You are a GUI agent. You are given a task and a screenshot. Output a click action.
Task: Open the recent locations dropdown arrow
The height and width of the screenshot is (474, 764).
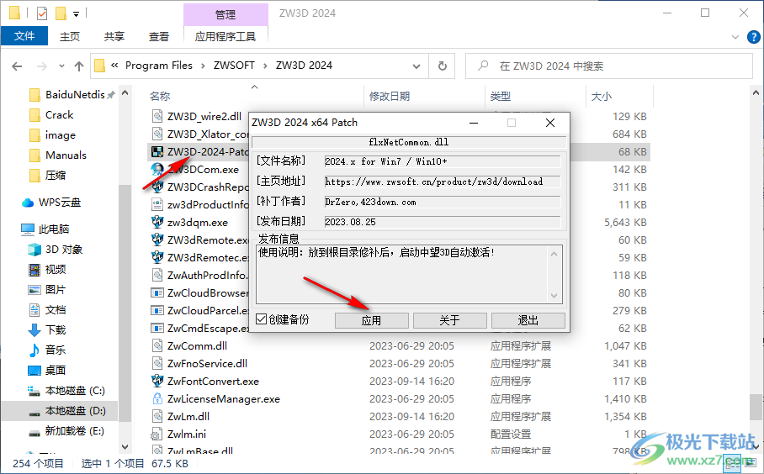(x=61, y=66)
